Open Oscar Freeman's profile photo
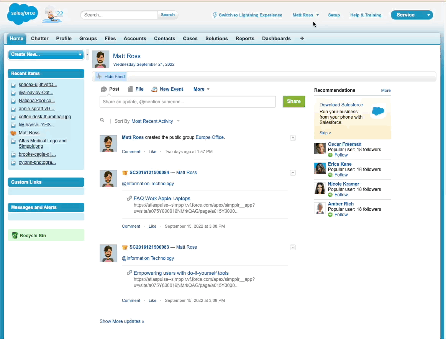The width and height of the screenshot is (446, 339). 320,148
